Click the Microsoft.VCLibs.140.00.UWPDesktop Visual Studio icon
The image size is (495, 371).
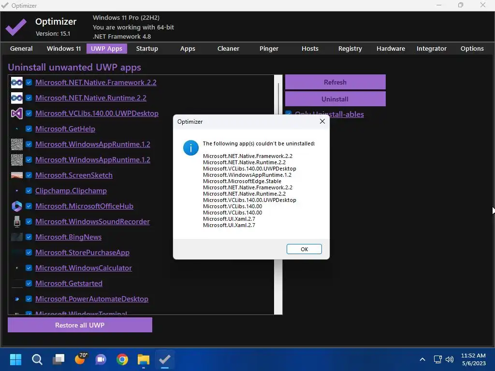pyautogui.click(x=17, y=114)
